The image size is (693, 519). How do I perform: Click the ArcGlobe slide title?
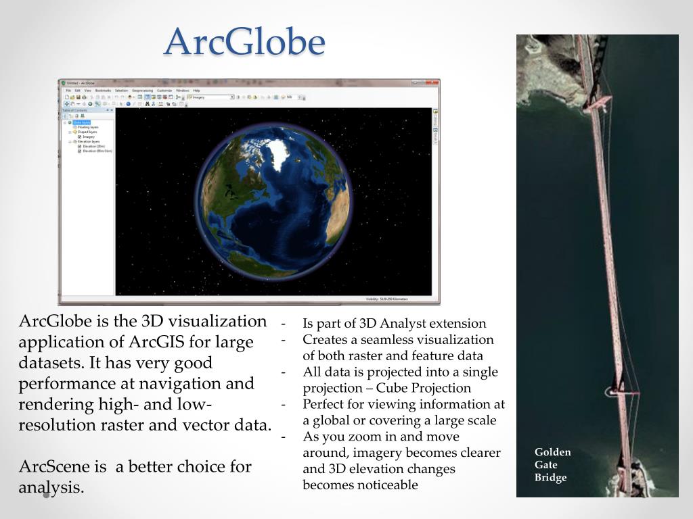(245, 41)
